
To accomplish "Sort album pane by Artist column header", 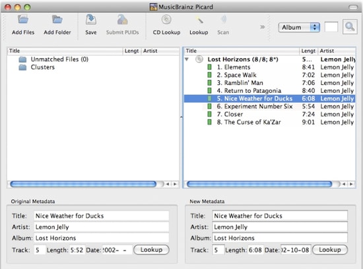I will tap(337, 51).
